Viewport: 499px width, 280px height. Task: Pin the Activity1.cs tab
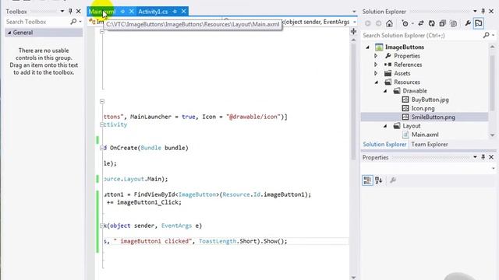click(175, 12)
